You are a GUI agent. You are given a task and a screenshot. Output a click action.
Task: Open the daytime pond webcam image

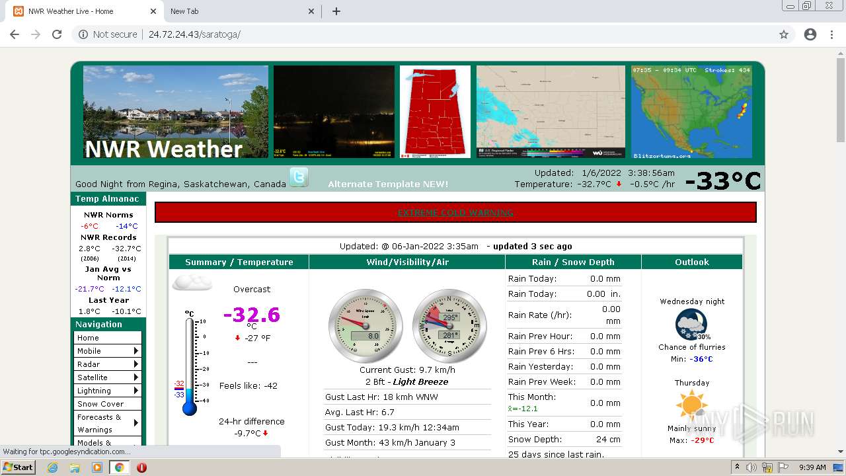[x=176, y=111]
